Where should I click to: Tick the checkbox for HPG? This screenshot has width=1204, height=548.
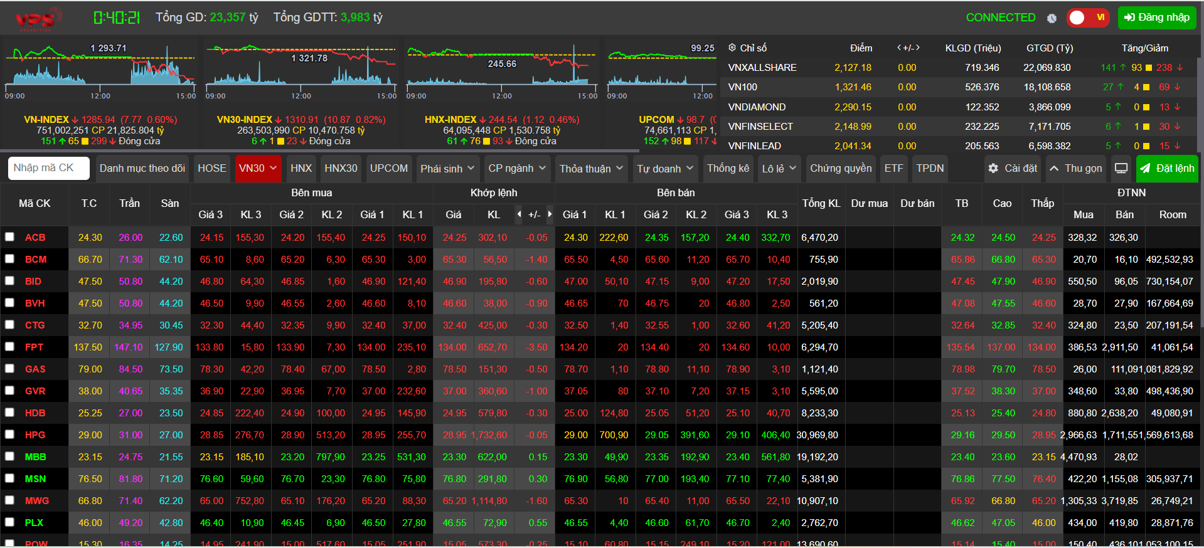click(x=9, y=435)
